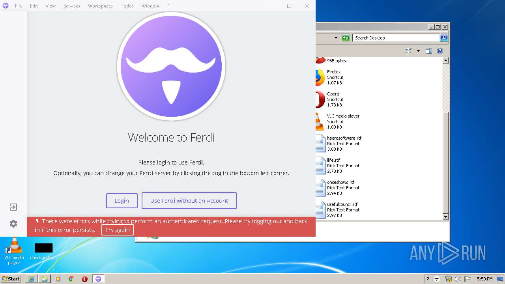Image resolution: width=505 pixels, height=284 pixels.
Task: Open the Windows Start menu
Action: point(11,278)
